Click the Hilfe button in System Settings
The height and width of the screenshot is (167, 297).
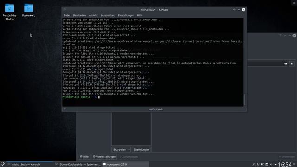click(84, 157)
